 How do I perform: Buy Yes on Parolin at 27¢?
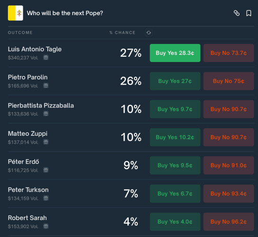click(x=175, y=81)
